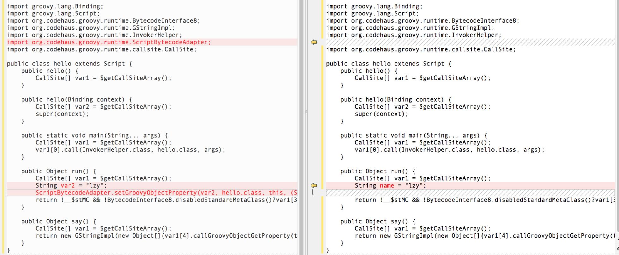The width and height of the screenshot is (619, 255).
Task: Click 'var1[0].call(InvokerHelper.class' line in right pane
Action: (x=450, y=150)
